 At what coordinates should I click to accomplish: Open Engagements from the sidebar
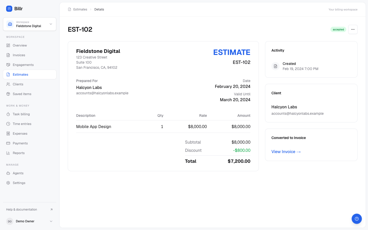coord(30,65)
